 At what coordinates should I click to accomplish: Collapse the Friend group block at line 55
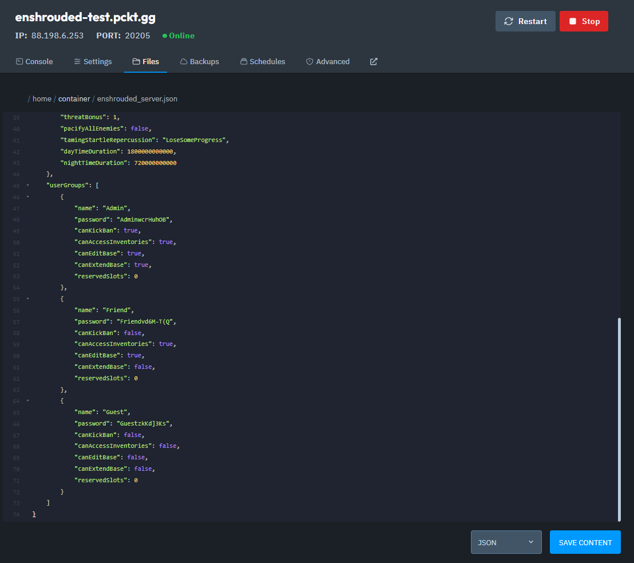pos(28,299)
